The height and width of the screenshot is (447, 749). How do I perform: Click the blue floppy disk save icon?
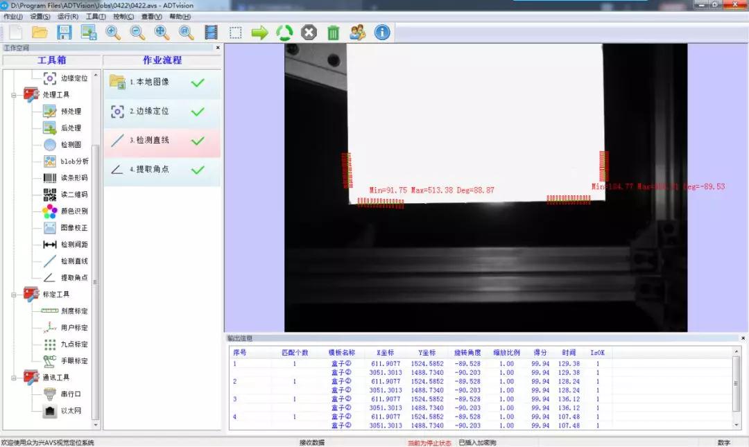click(64, 33)
